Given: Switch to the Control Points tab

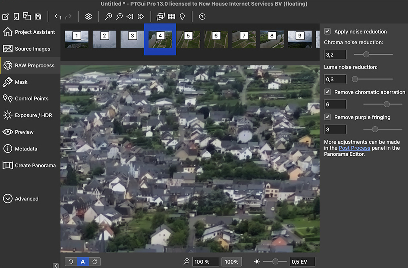Looking at the screenshot, I should [x=31, y=99].
